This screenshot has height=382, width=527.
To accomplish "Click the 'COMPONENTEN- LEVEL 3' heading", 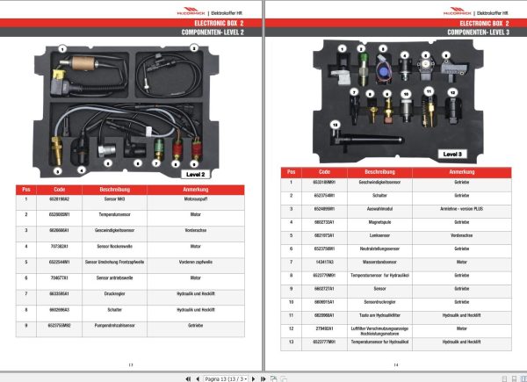I will (x=478, y=32).
